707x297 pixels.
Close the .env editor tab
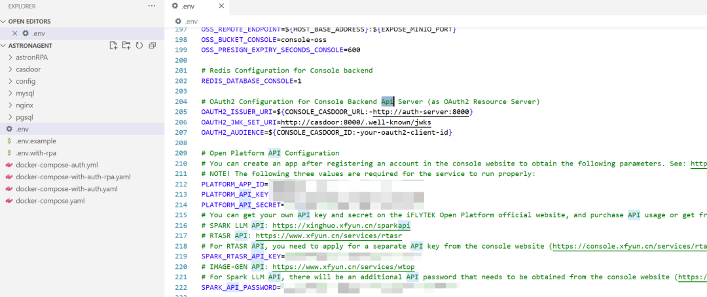[221, 7]
